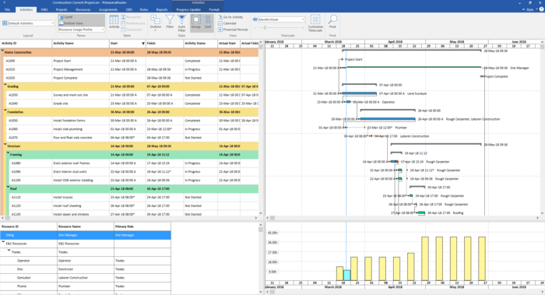Collapse the Framing group row

8,153
